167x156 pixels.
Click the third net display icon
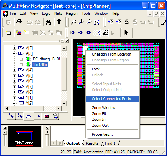pos(89,33)
